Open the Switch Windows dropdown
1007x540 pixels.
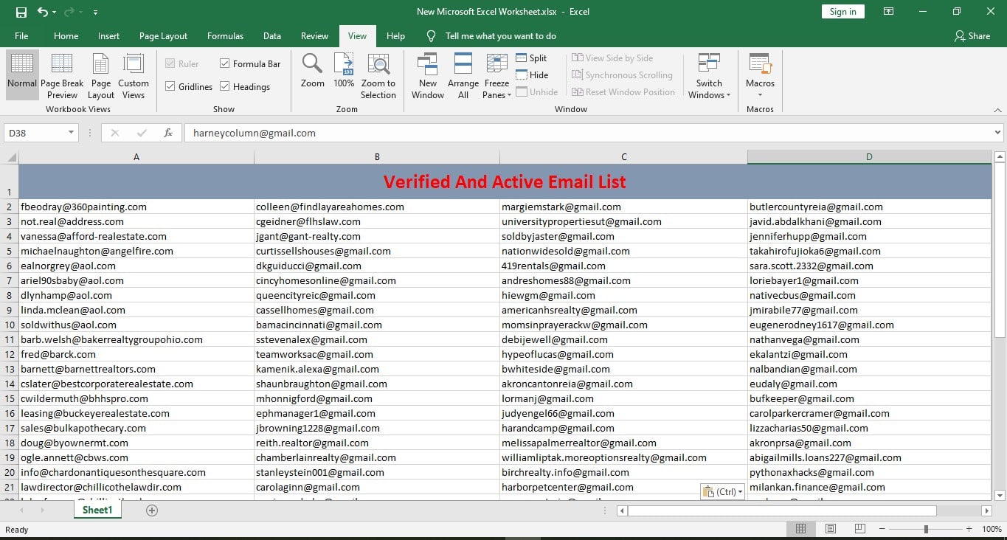709,74
